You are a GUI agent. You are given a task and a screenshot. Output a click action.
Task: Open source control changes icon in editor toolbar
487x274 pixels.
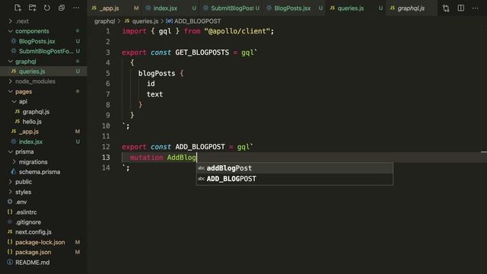[x=446, y=8]
